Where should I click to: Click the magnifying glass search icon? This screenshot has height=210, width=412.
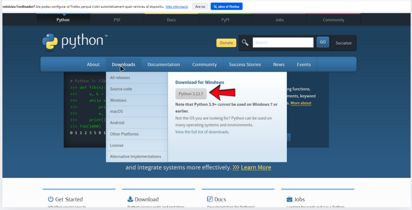pyautogui.click(x=245, y=43)
